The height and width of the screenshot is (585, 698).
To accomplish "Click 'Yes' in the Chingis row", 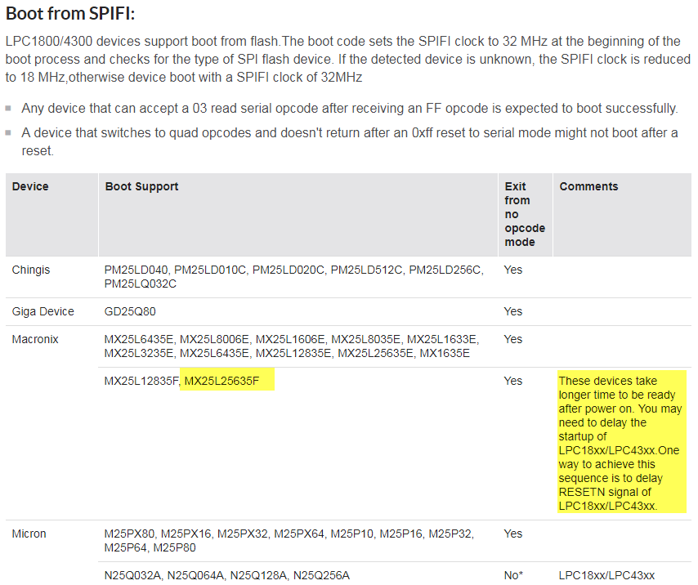I will coord(512,270).
